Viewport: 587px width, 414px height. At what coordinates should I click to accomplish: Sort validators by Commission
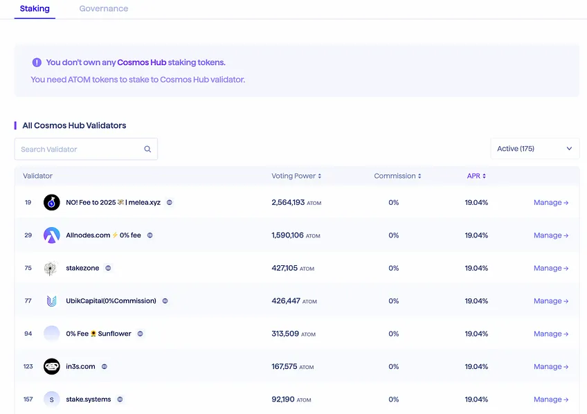point(397,176)
